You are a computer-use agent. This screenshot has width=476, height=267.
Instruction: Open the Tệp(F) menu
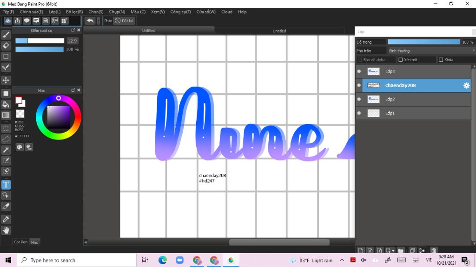[8, 12]
